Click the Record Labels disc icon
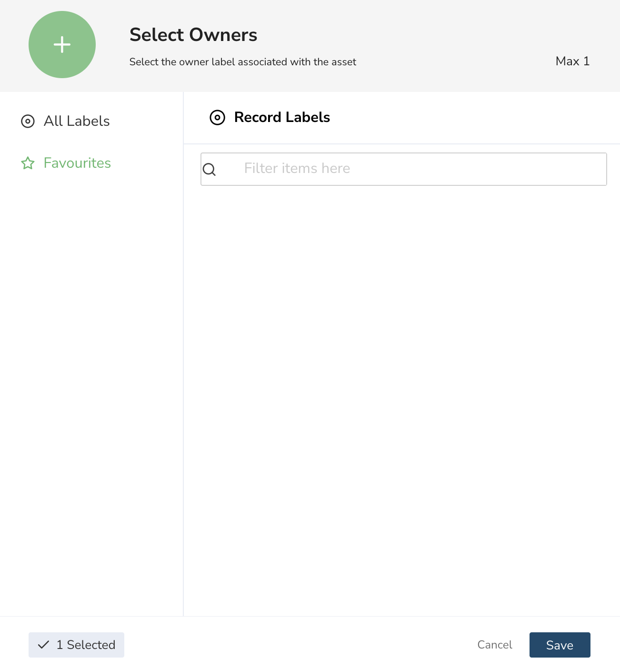The height and width of the screenshot is (669, 620). coord(217,118)
